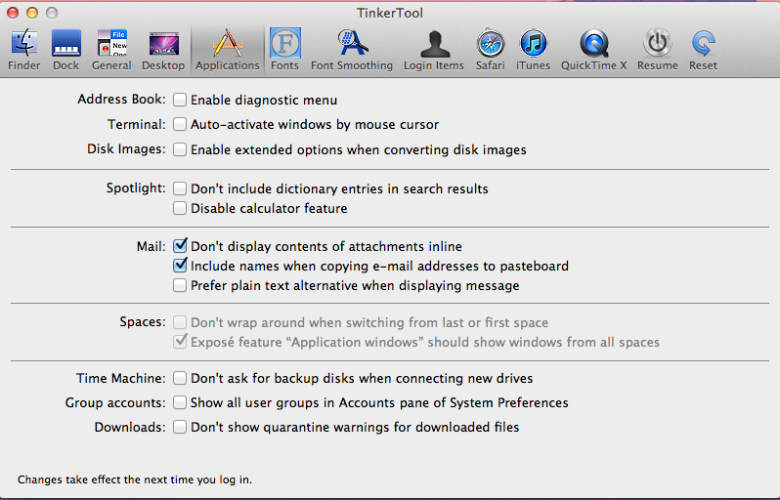Viewport: 780px width, 500px height.
Task: Open the Login Items pane
Action: point(434,50)
